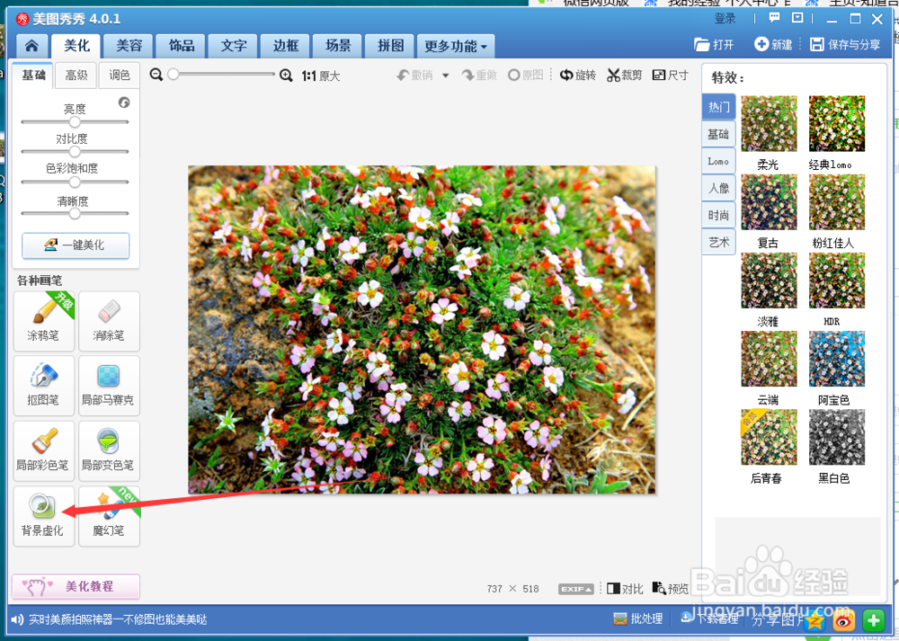
Task: Select the 时尚 effects category
Action: click(718, 215)
